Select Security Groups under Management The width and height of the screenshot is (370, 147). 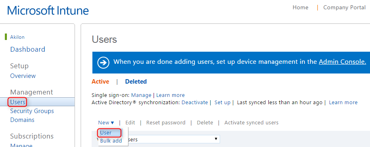tap(32, 111)
